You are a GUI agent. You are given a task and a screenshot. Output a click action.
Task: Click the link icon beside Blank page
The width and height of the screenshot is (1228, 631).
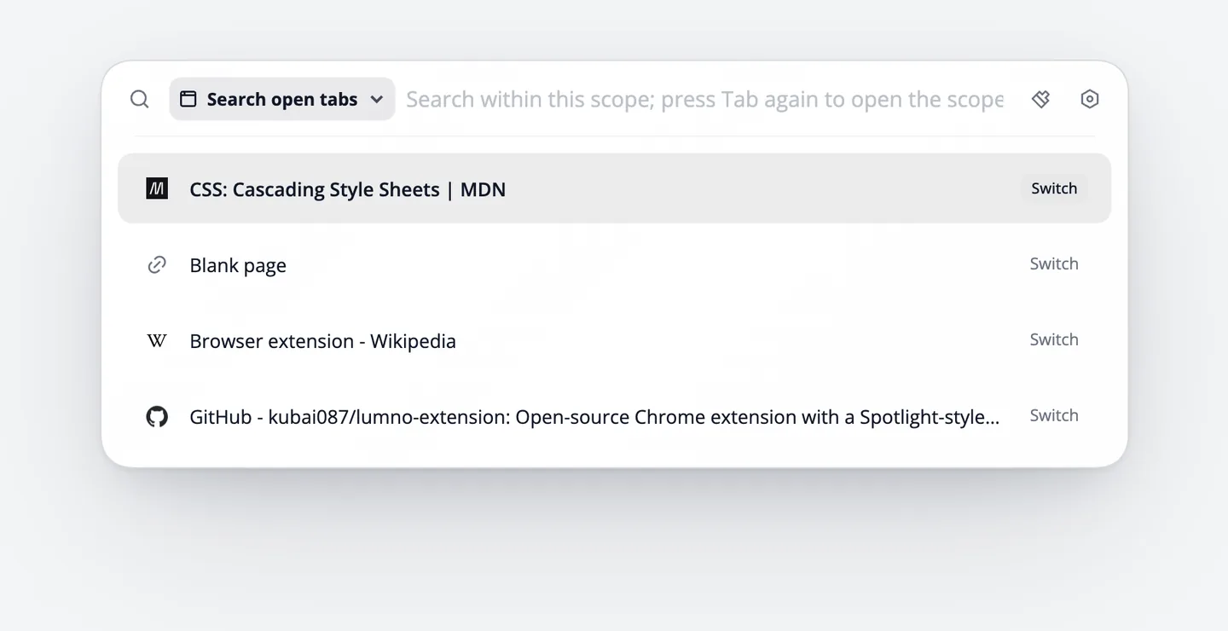pos(157,264)
